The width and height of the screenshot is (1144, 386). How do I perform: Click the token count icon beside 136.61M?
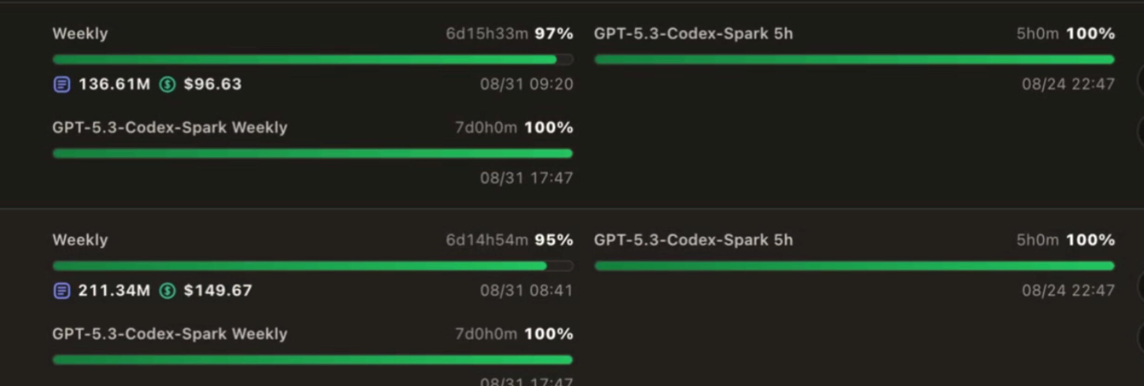[x=62, y=84]
